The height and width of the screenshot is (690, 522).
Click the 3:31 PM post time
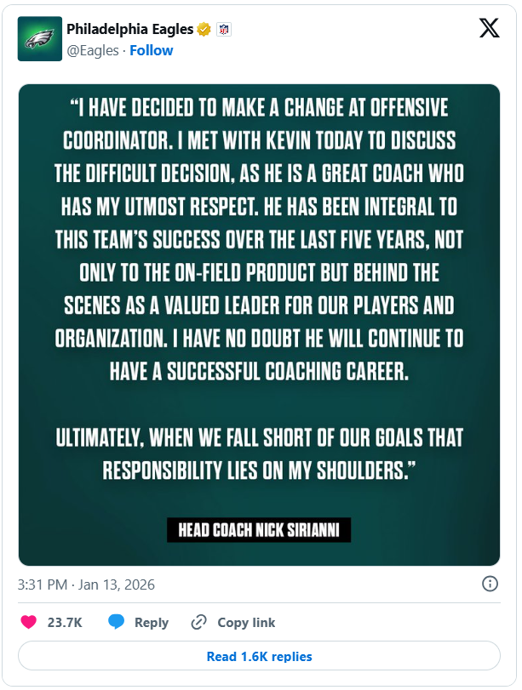(x=43, y=585)
